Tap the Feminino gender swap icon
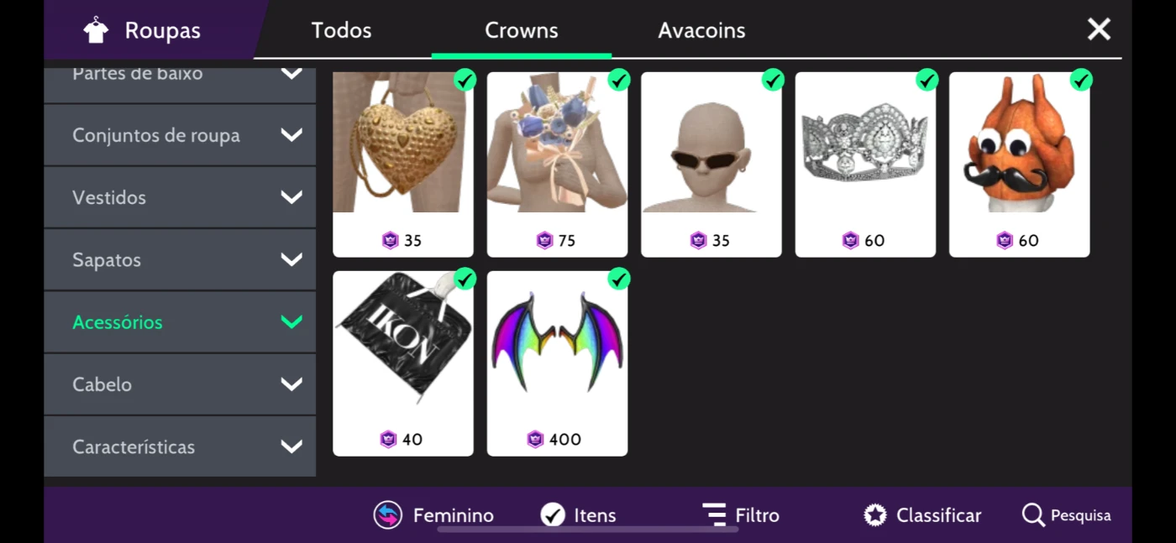Screen dimensions: 1176x543 (388, 515)
